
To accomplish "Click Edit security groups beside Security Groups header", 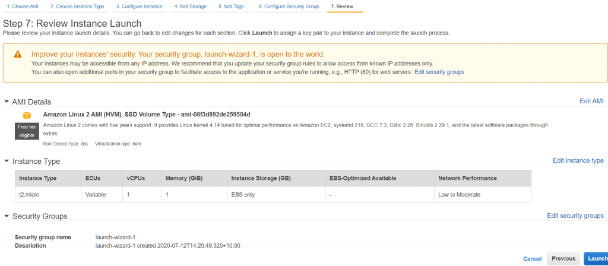I will click(575, 216).
